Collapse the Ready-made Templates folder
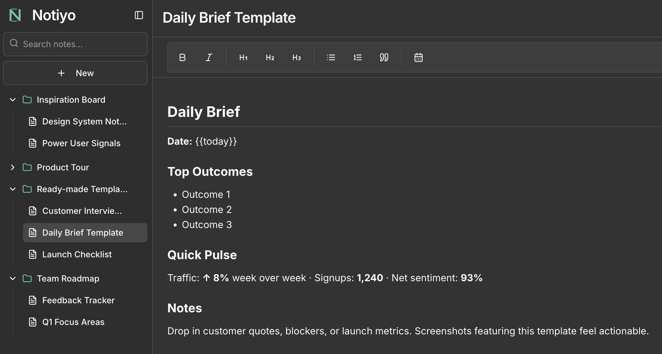This screenshot has width=662, height=354. [x=13, y=189]
